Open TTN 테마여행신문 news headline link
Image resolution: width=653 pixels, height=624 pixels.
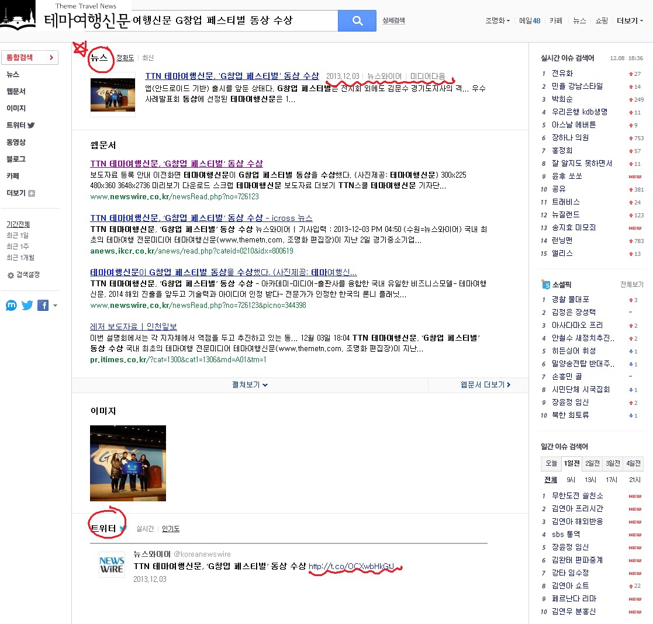pos(232,76)
